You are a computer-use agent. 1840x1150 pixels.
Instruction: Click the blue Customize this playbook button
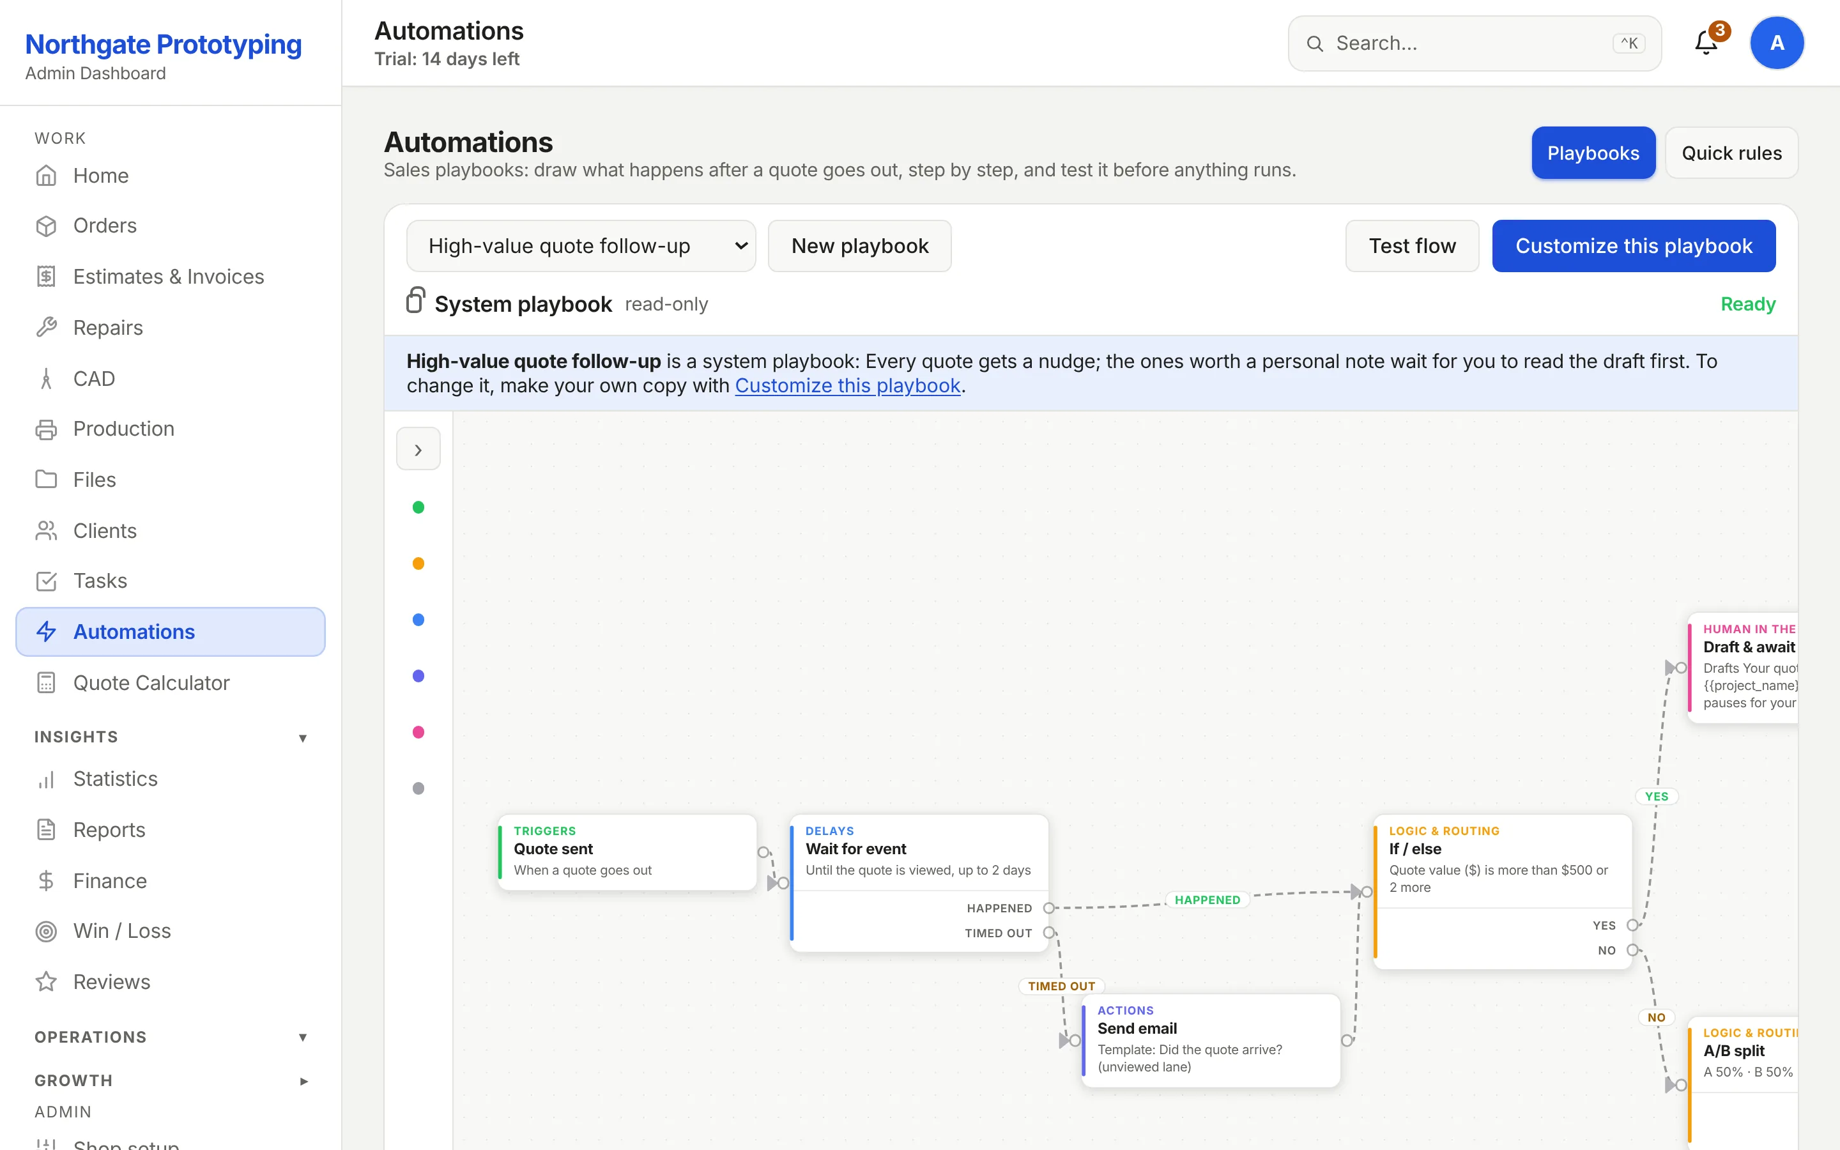(1633, 246)
